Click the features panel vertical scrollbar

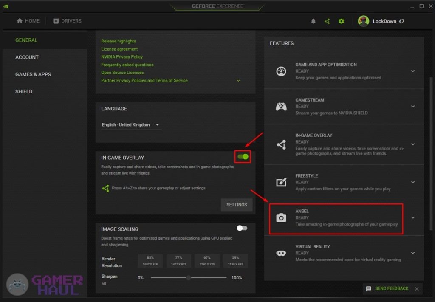431,154
